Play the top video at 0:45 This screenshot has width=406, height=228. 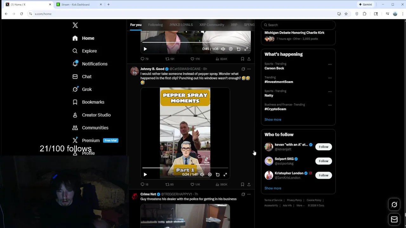pos(145,49)
